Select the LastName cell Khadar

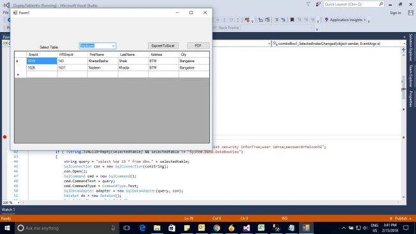click(x=133, y=68)
